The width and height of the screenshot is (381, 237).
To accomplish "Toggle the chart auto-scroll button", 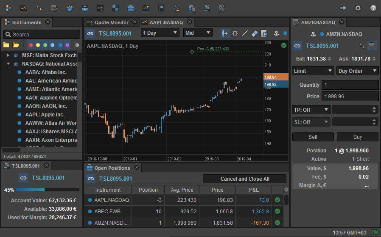I will point(225,33).
